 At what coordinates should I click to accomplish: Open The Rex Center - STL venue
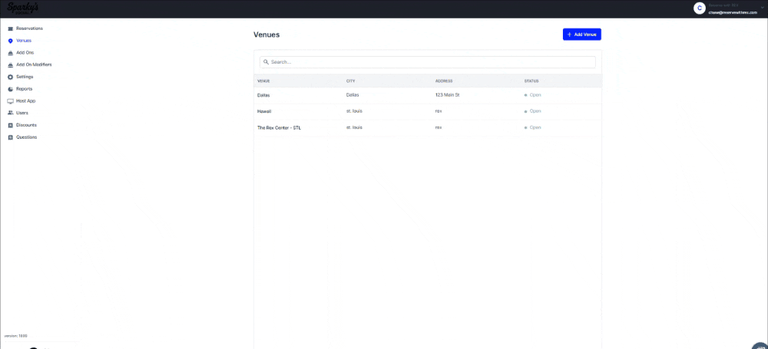279,127
